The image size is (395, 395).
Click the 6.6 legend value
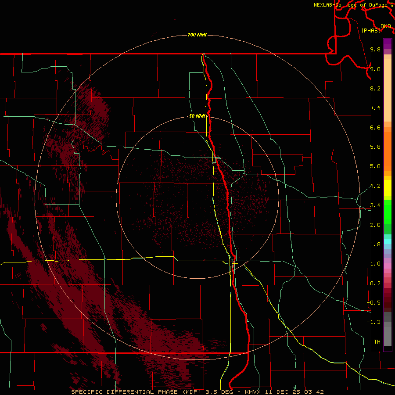click(375, 127)
